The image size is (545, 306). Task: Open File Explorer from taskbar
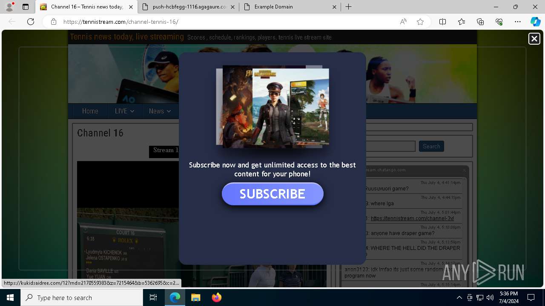pyautogui.click(x=195, y=297)
